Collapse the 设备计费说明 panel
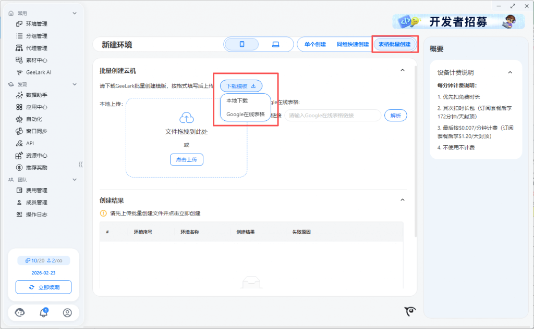Image resolution: width=534 pixels, height=329 pixels. tap(510, 72)
